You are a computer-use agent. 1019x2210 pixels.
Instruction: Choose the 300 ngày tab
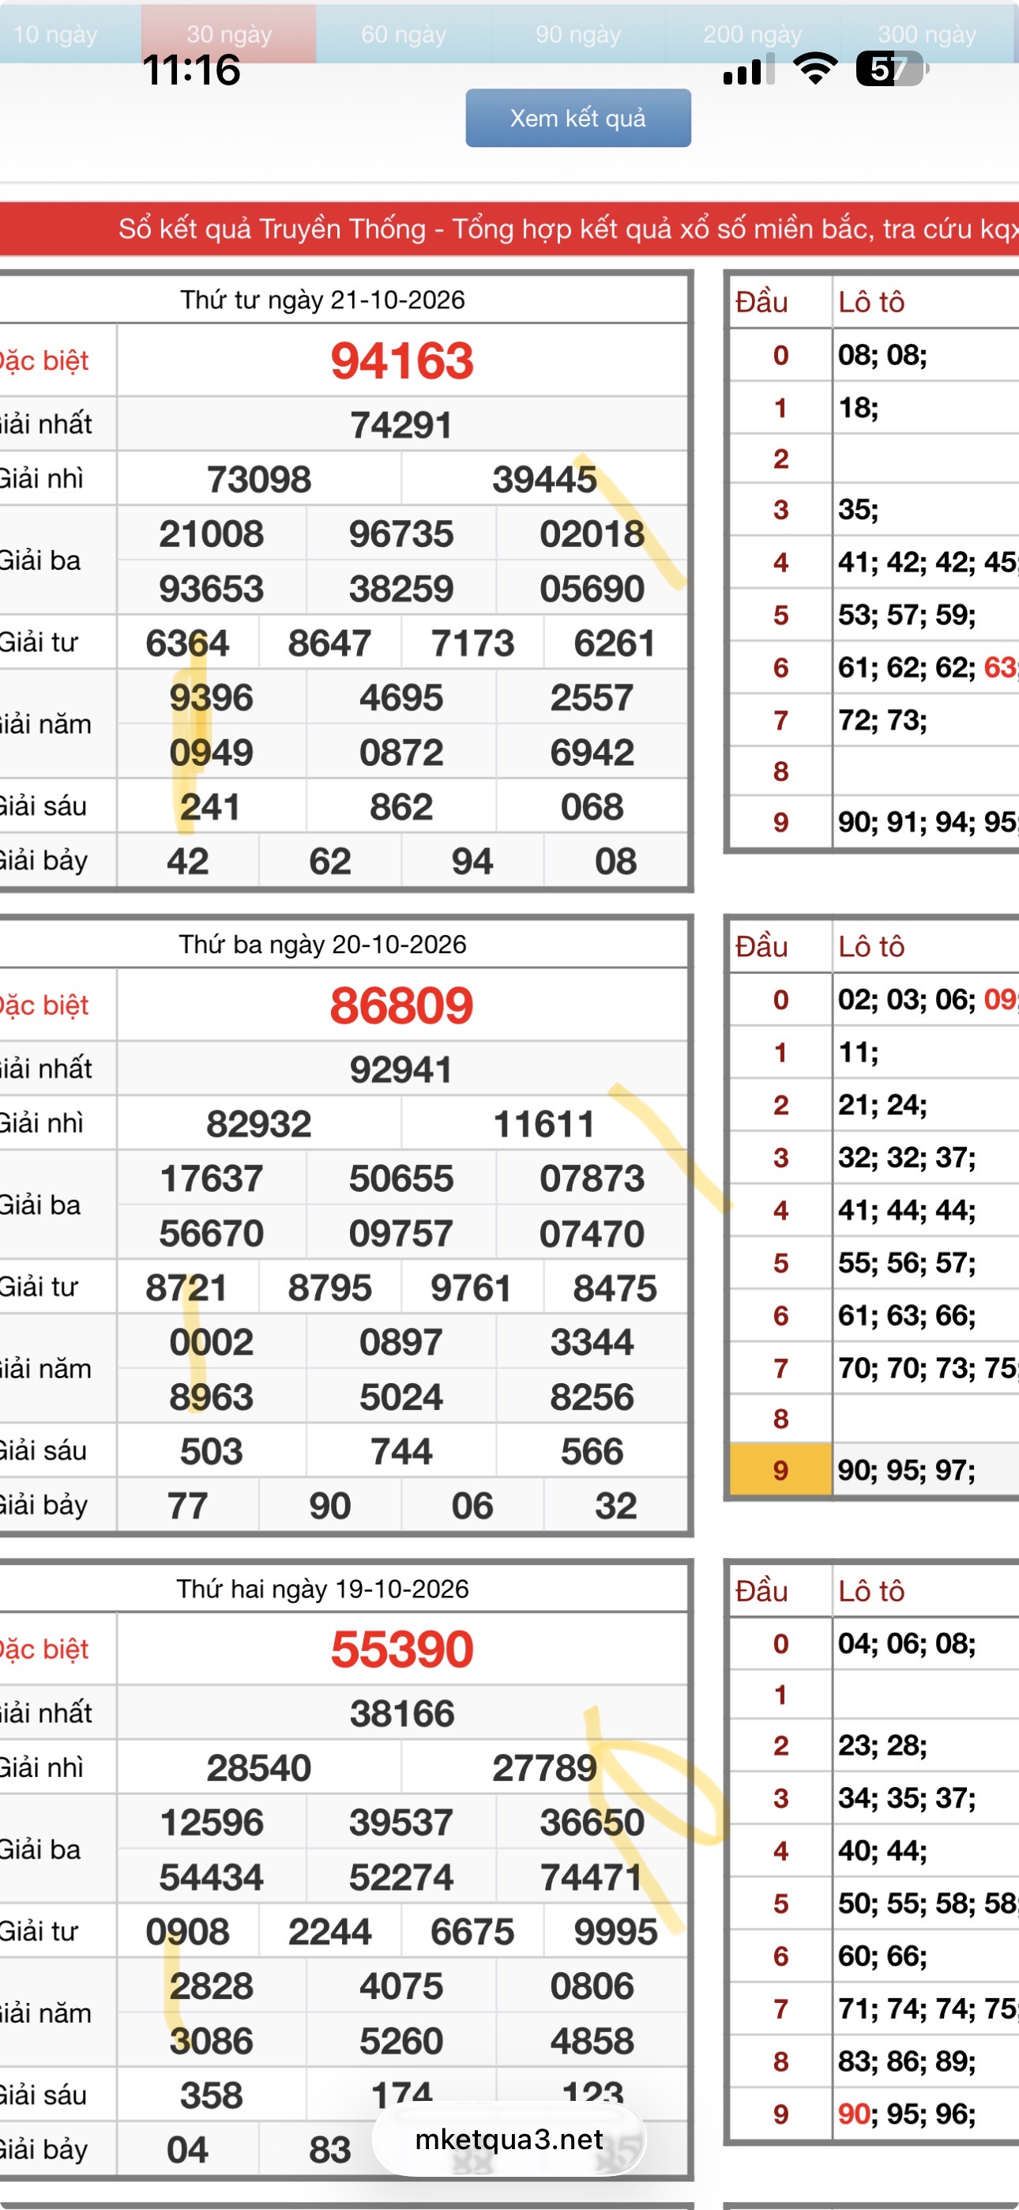pyautogui.click(x=927, y=33)
